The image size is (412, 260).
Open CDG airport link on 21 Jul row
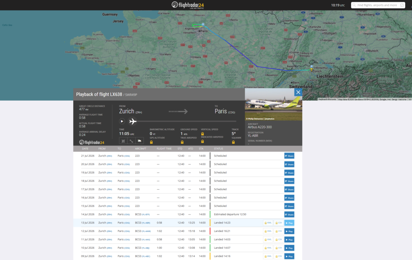pos(127,156)
